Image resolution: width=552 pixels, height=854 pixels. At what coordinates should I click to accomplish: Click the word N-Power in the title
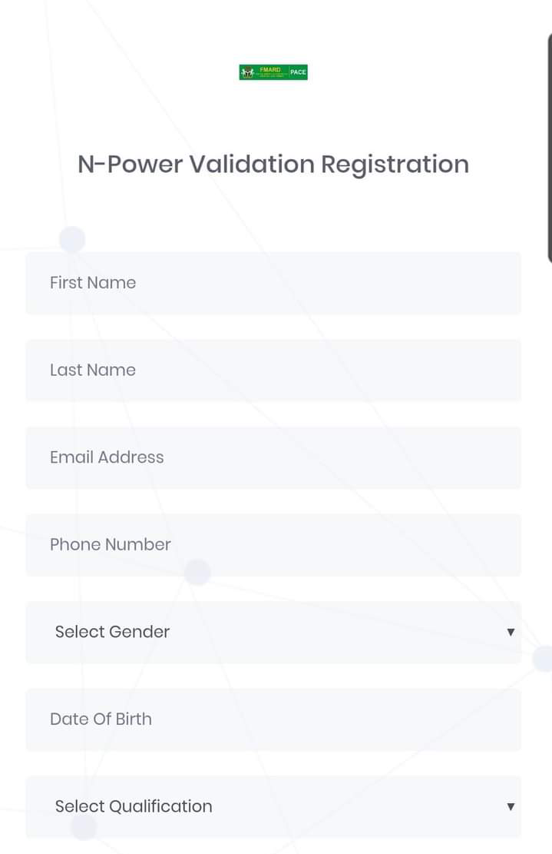(x=130, y=164)
